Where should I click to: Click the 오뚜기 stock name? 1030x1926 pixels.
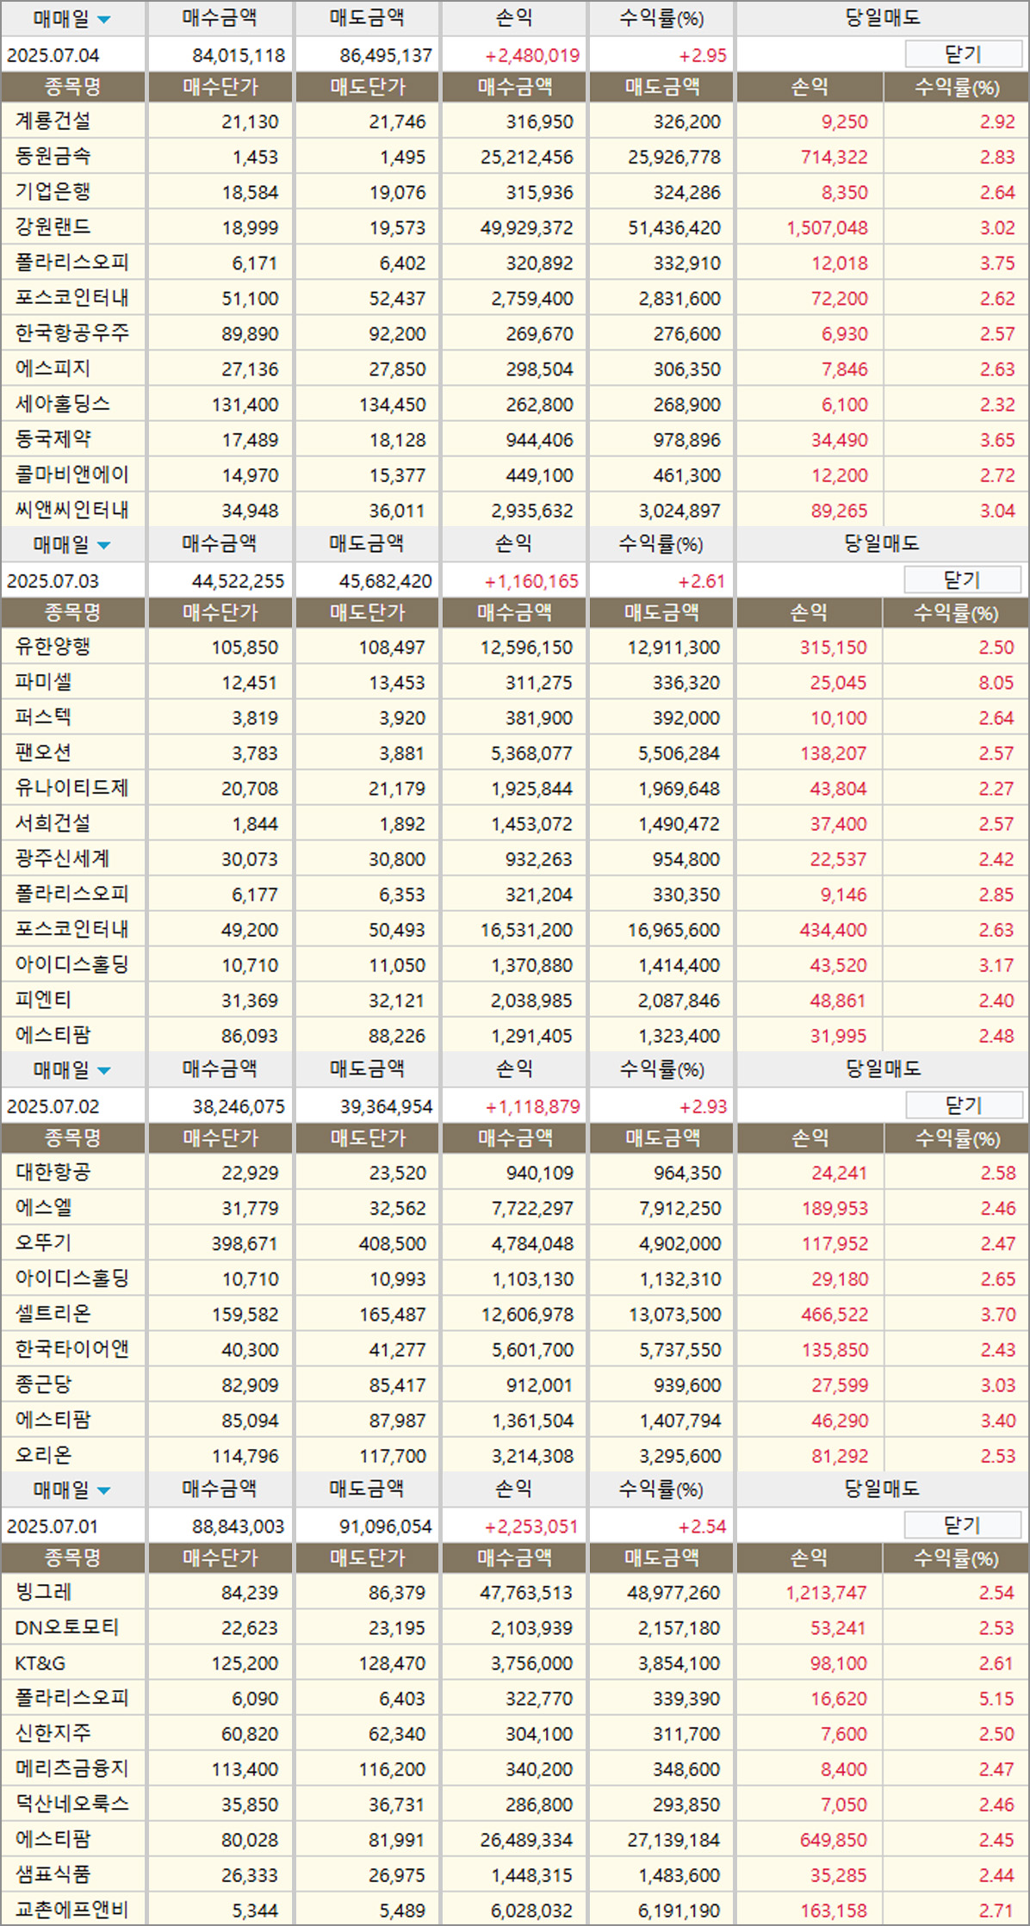pyautogui.click(x=43, y=1243)
